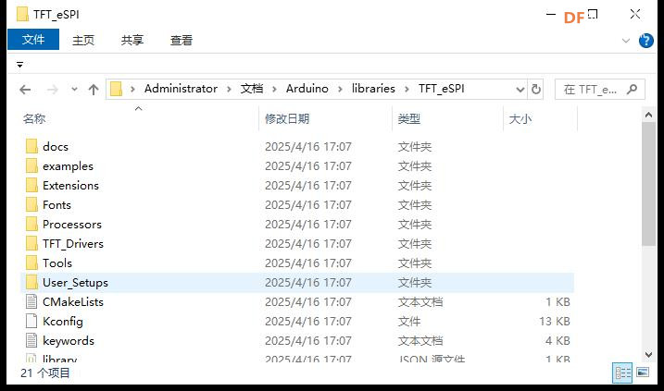
Task: Refresh the TFT_eSPI folder view
Action: [536, 90]
